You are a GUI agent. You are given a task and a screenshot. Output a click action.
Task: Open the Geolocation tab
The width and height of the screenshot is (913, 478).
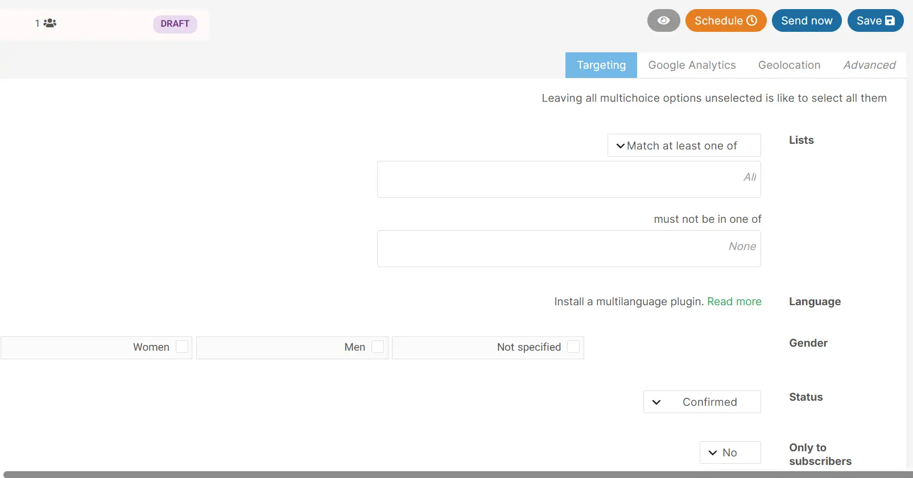(789, 65)
